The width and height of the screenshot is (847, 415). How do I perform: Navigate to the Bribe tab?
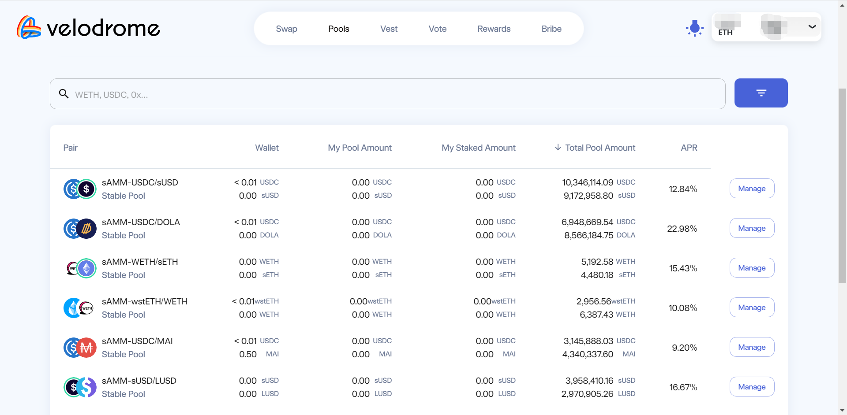551,29
